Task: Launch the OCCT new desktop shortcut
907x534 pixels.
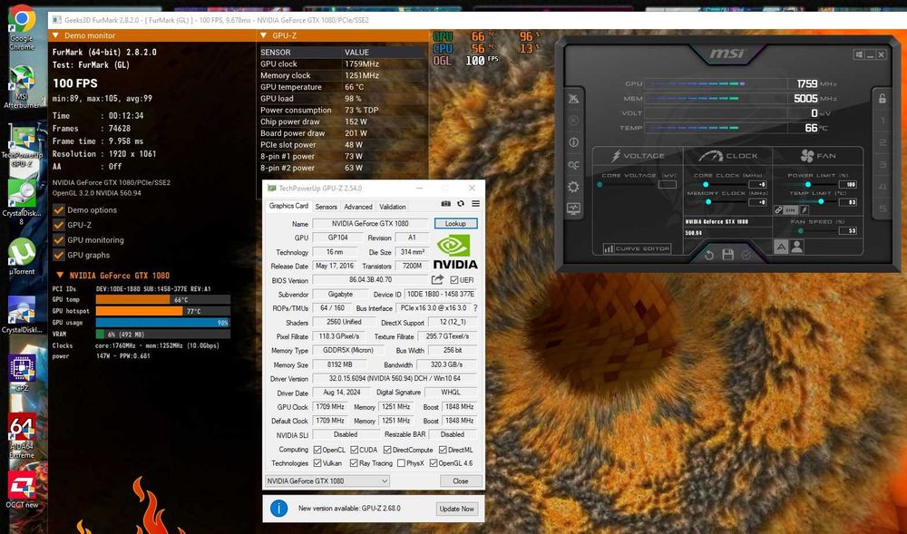Action: coord(22,489)
